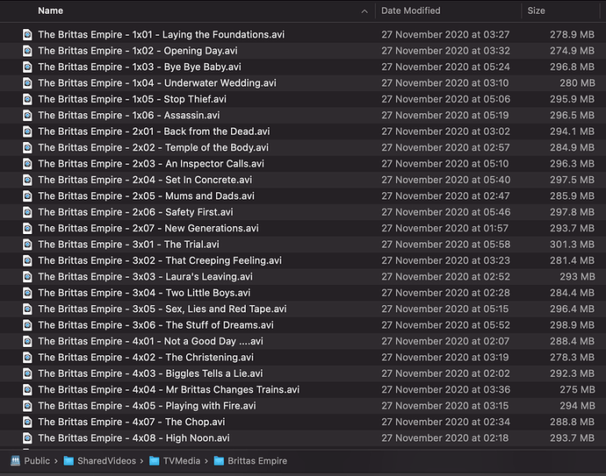Screen dimensions: 606x476
Task: Click the file icon for 4x02 The Christening
Action: point(27,358)
